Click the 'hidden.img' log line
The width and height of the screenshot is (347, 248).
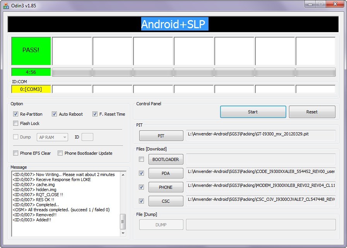34,190
